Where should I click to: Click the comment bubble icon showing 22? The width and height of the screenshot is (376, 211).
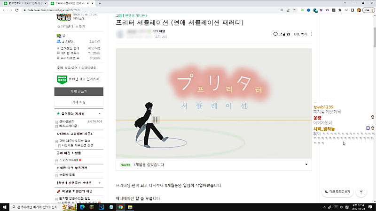coord(275,34)
